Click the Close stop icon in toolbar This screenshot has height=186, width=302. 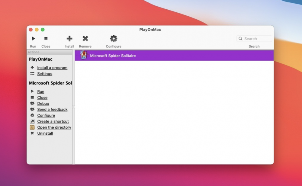[46, 39]
